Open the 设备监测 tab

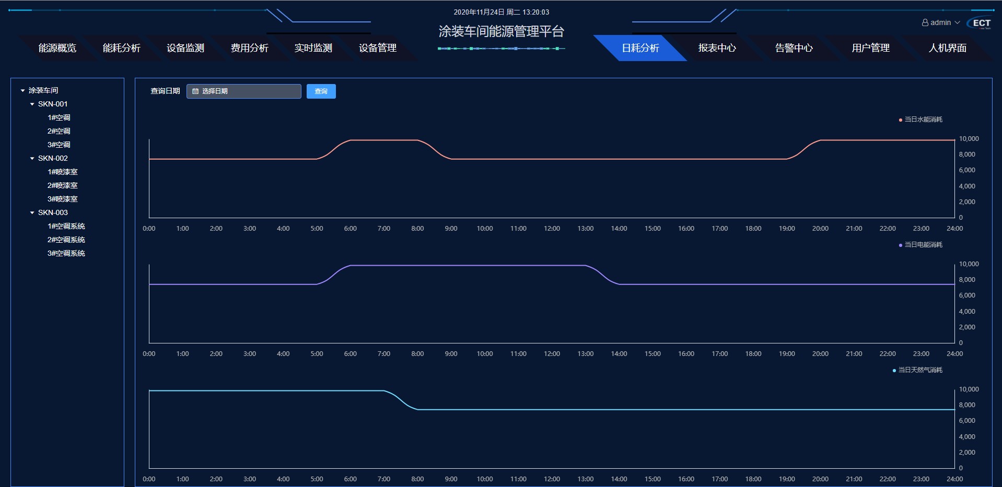click(x=185, y=48)
